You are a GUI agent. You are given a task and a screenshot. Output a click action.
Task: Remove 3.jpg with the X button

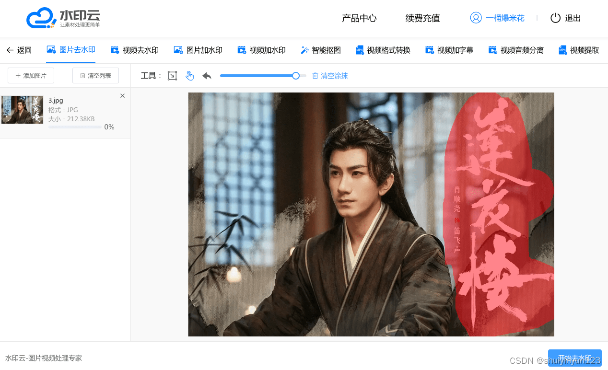tap(122, 96)
